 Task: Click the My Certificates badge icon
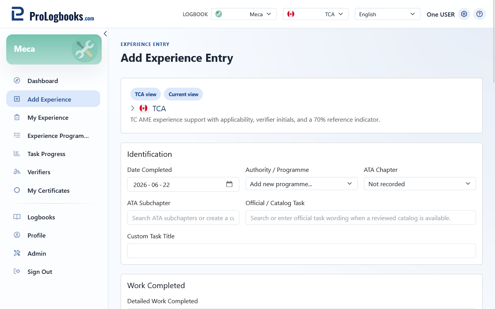click(x=17, y=190)
